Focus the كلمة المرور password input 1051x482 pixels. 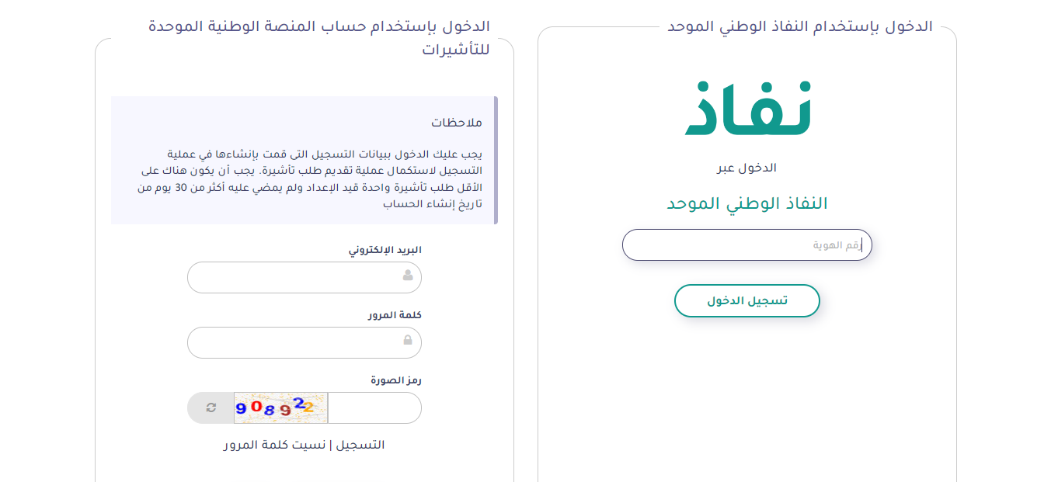(x=305, y=342)
